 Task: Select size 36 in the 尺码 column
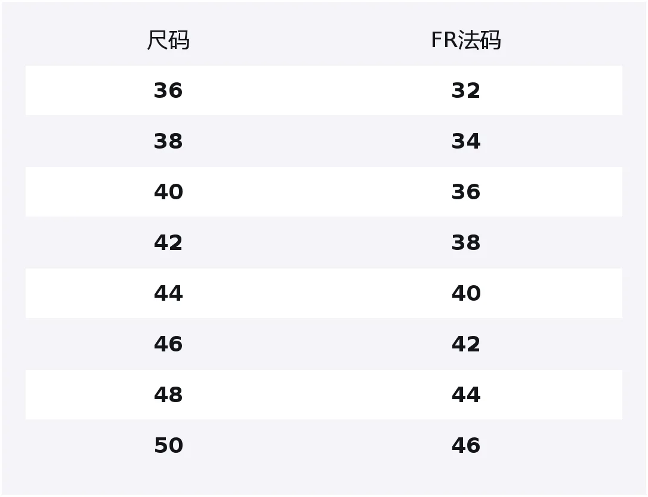click(168, 91)
